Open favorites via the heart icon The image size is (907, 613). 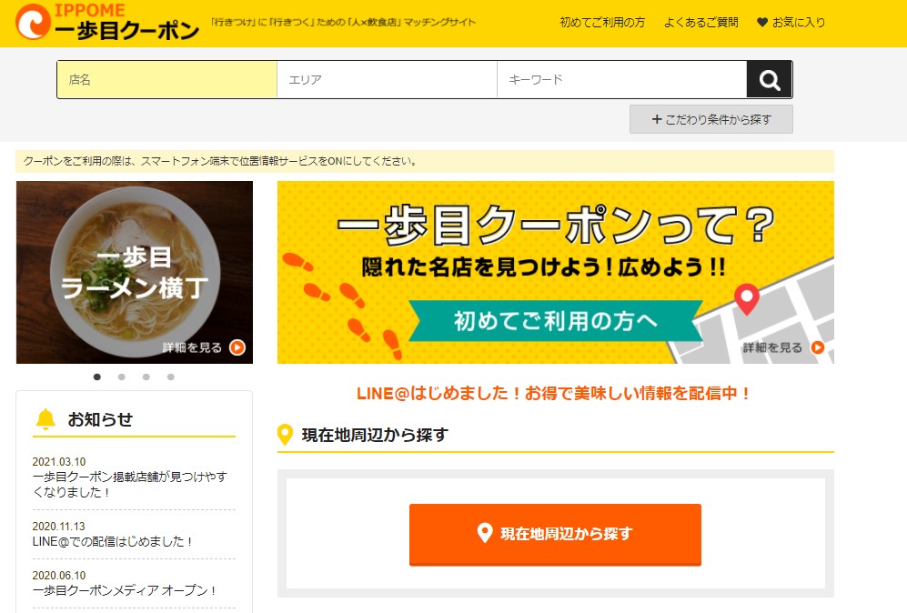[762, 23]
